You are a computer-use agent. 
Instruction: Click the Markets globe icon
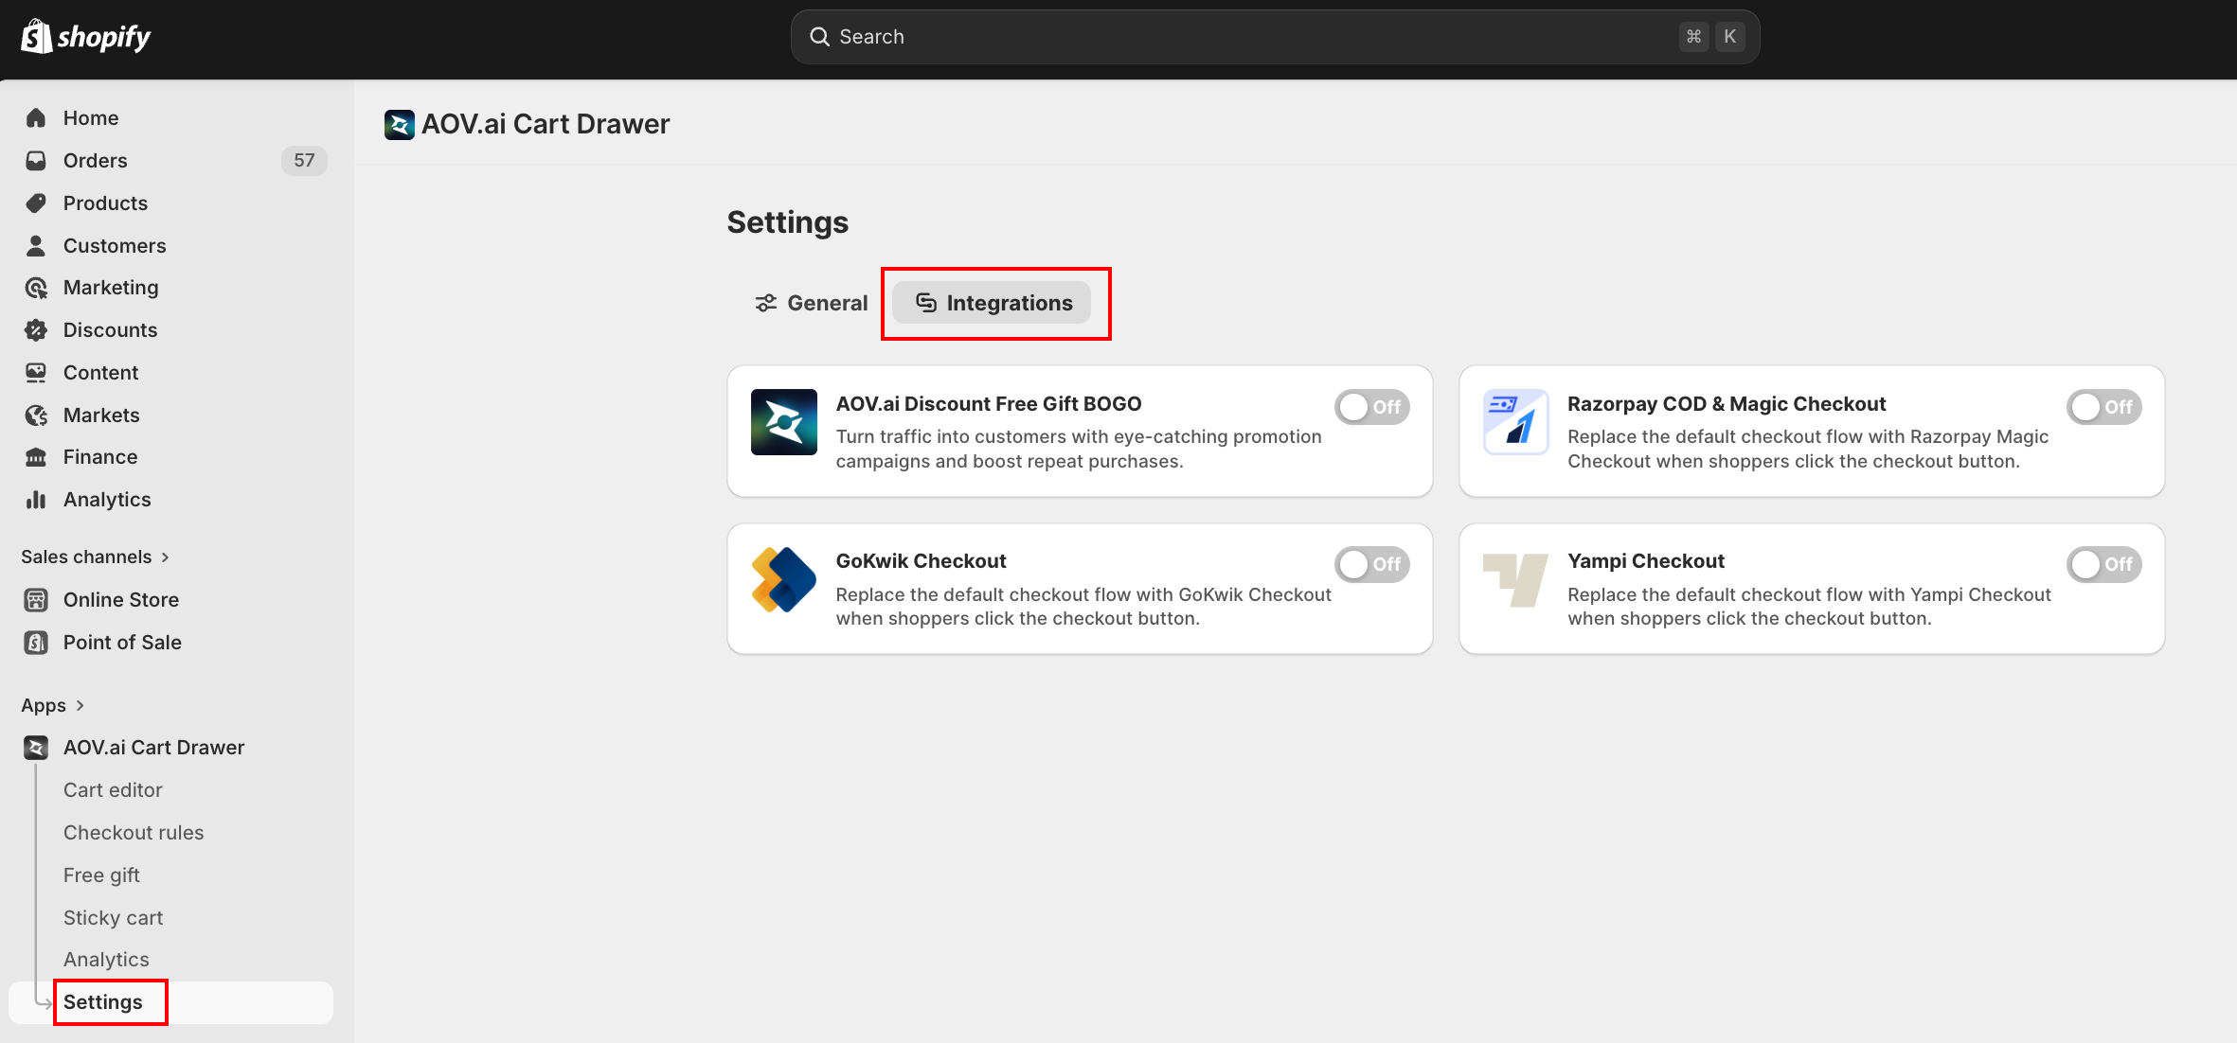point(36,415)
